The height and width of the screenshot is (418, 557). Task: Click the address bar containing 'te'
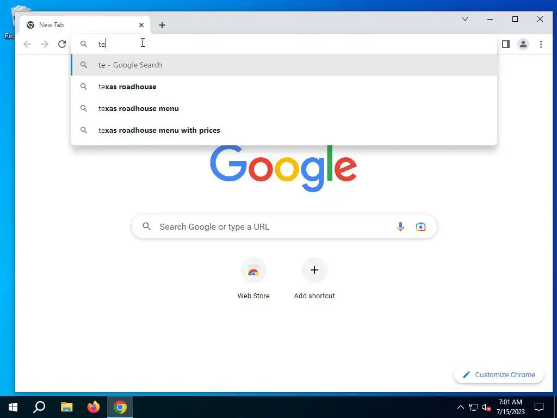[284, 44]
